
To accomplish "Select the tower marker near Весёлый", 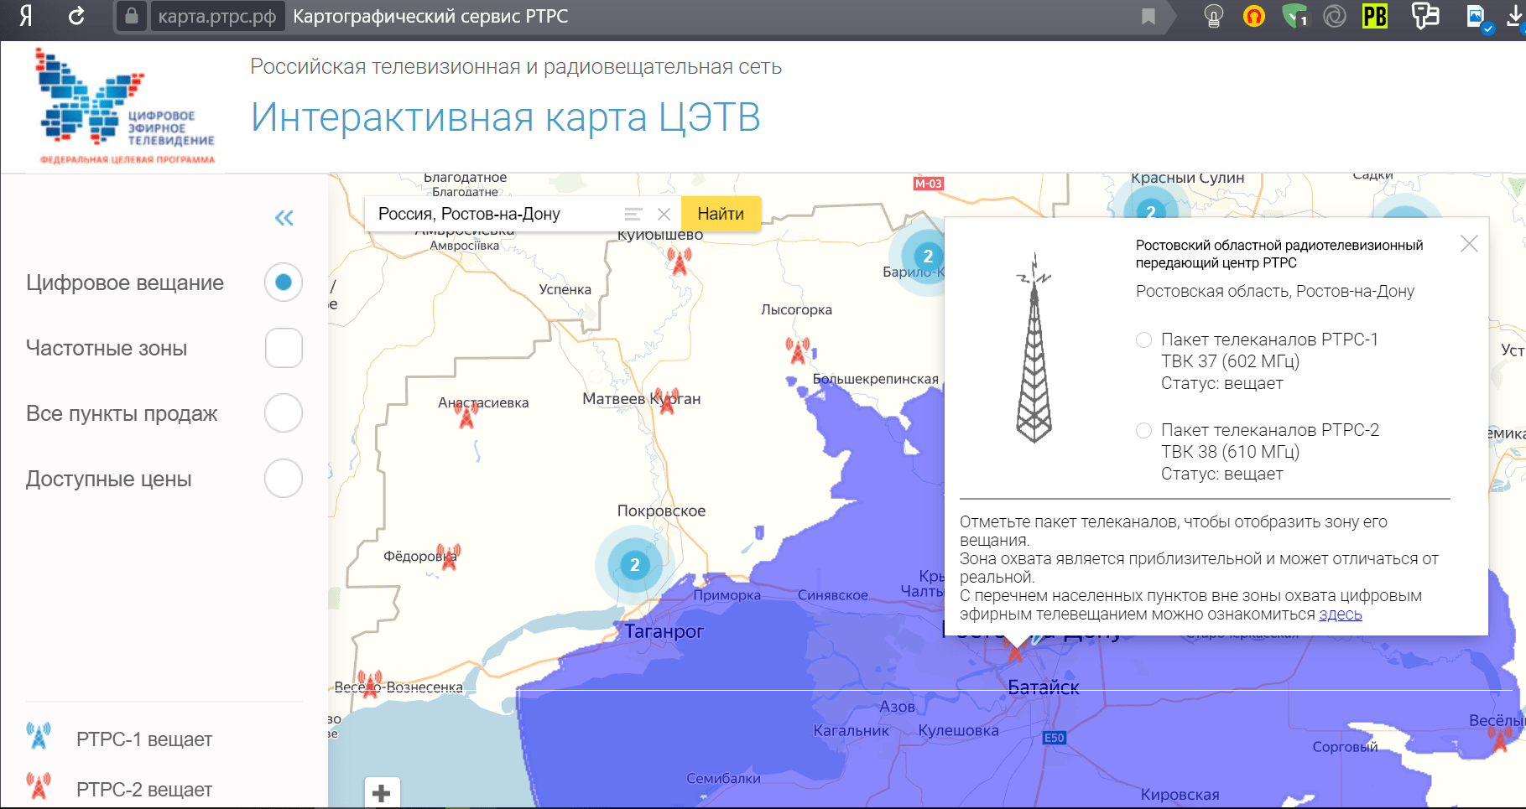I will (x=1500, y=739).
